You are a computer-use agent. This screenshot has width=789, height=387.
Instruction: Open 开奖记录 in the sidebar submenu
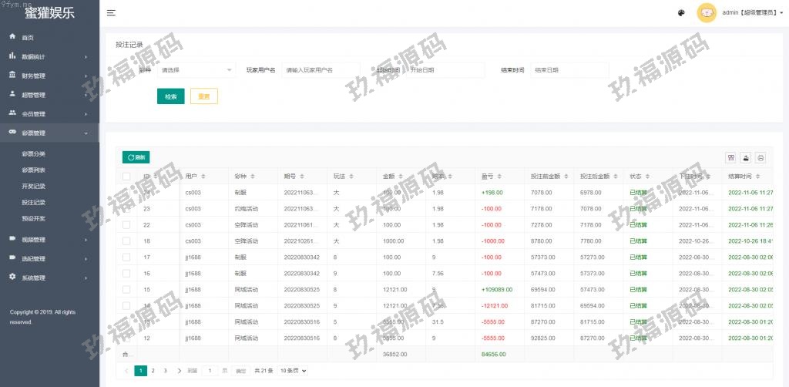pos(34,186)
